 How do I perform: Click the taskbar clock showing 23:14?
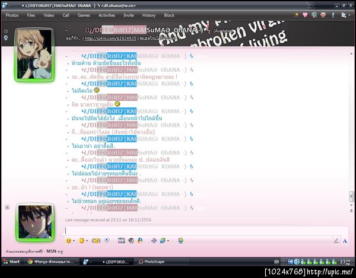click(345, 261)
